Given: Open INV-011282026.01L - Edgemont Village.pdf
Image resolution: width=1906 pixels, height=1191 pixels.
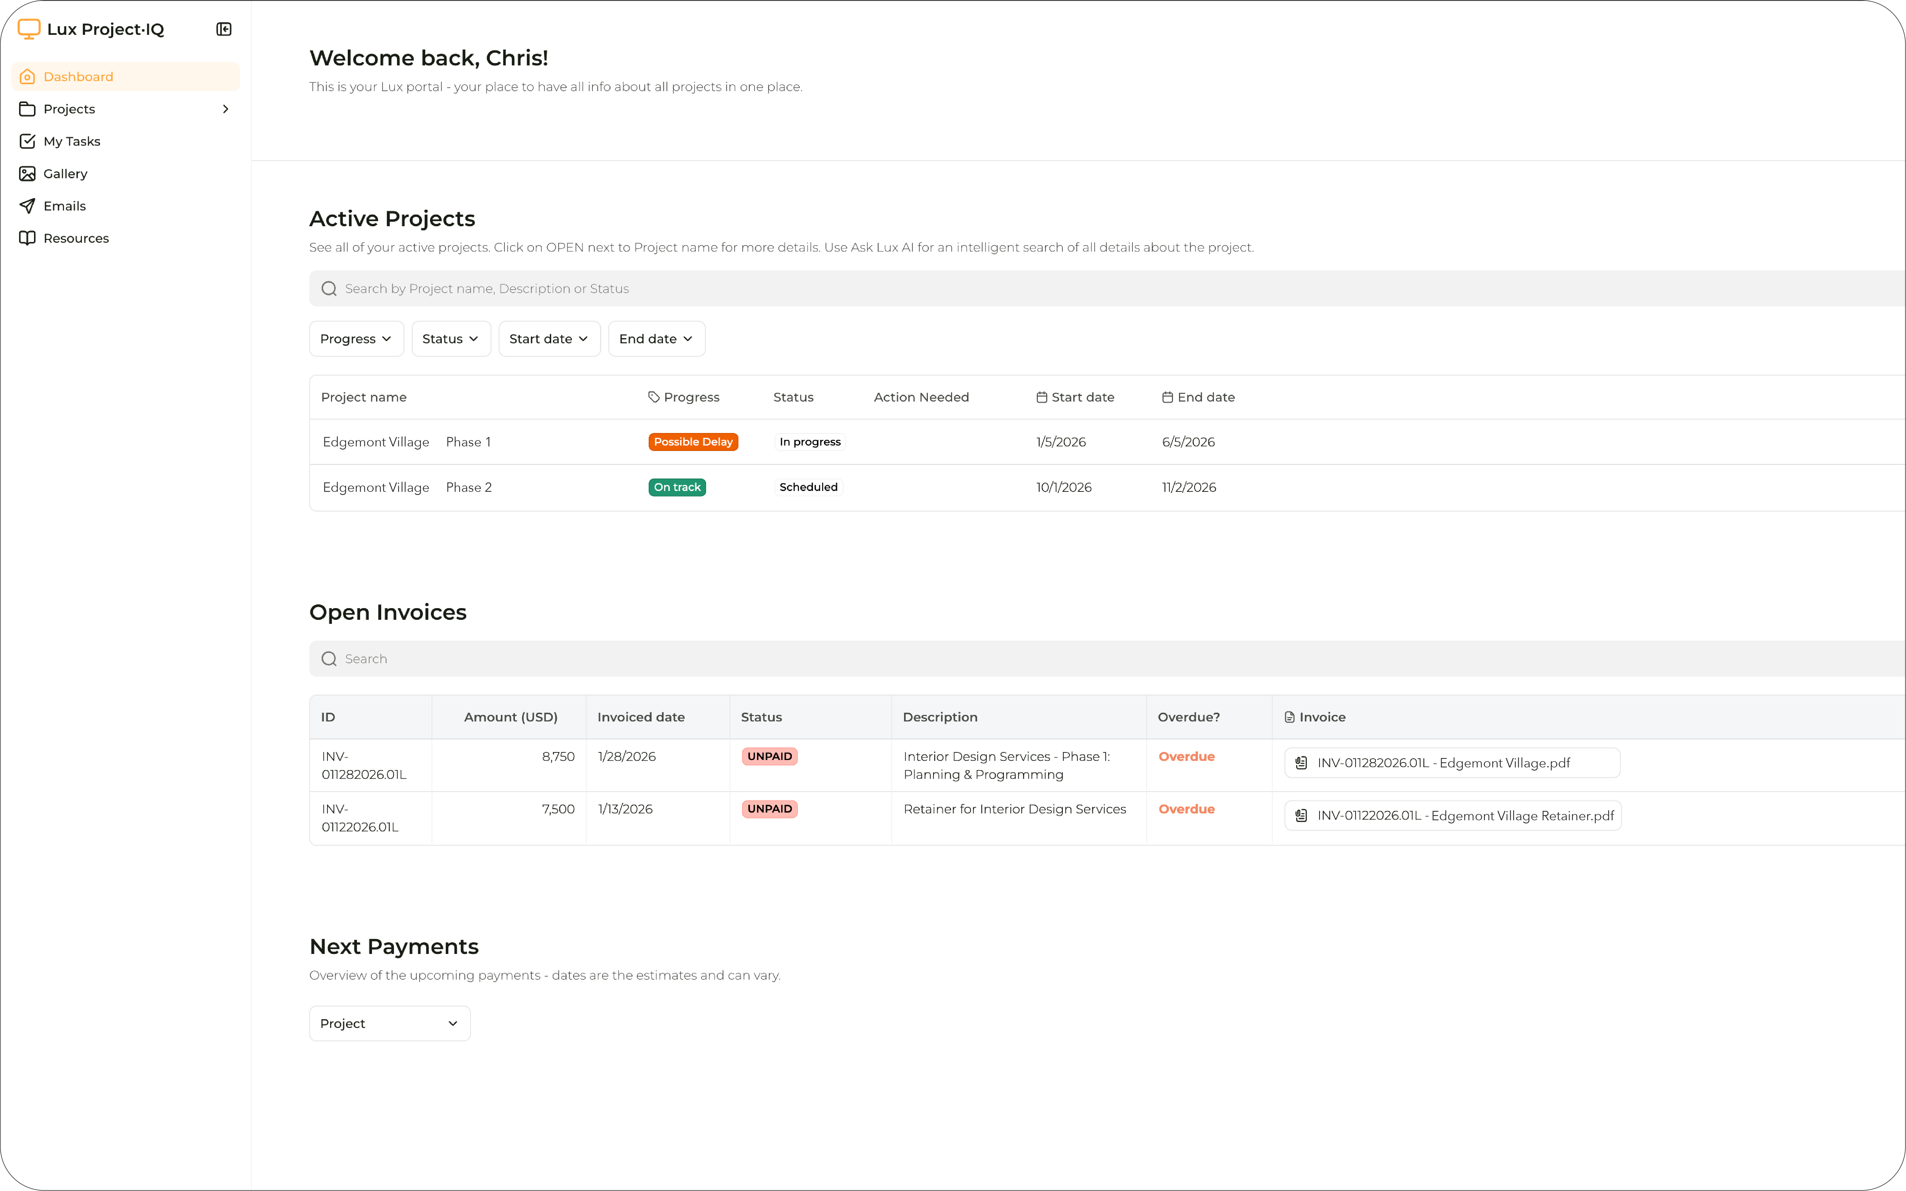Looking at the screenshot, I should coord(1443,763).
